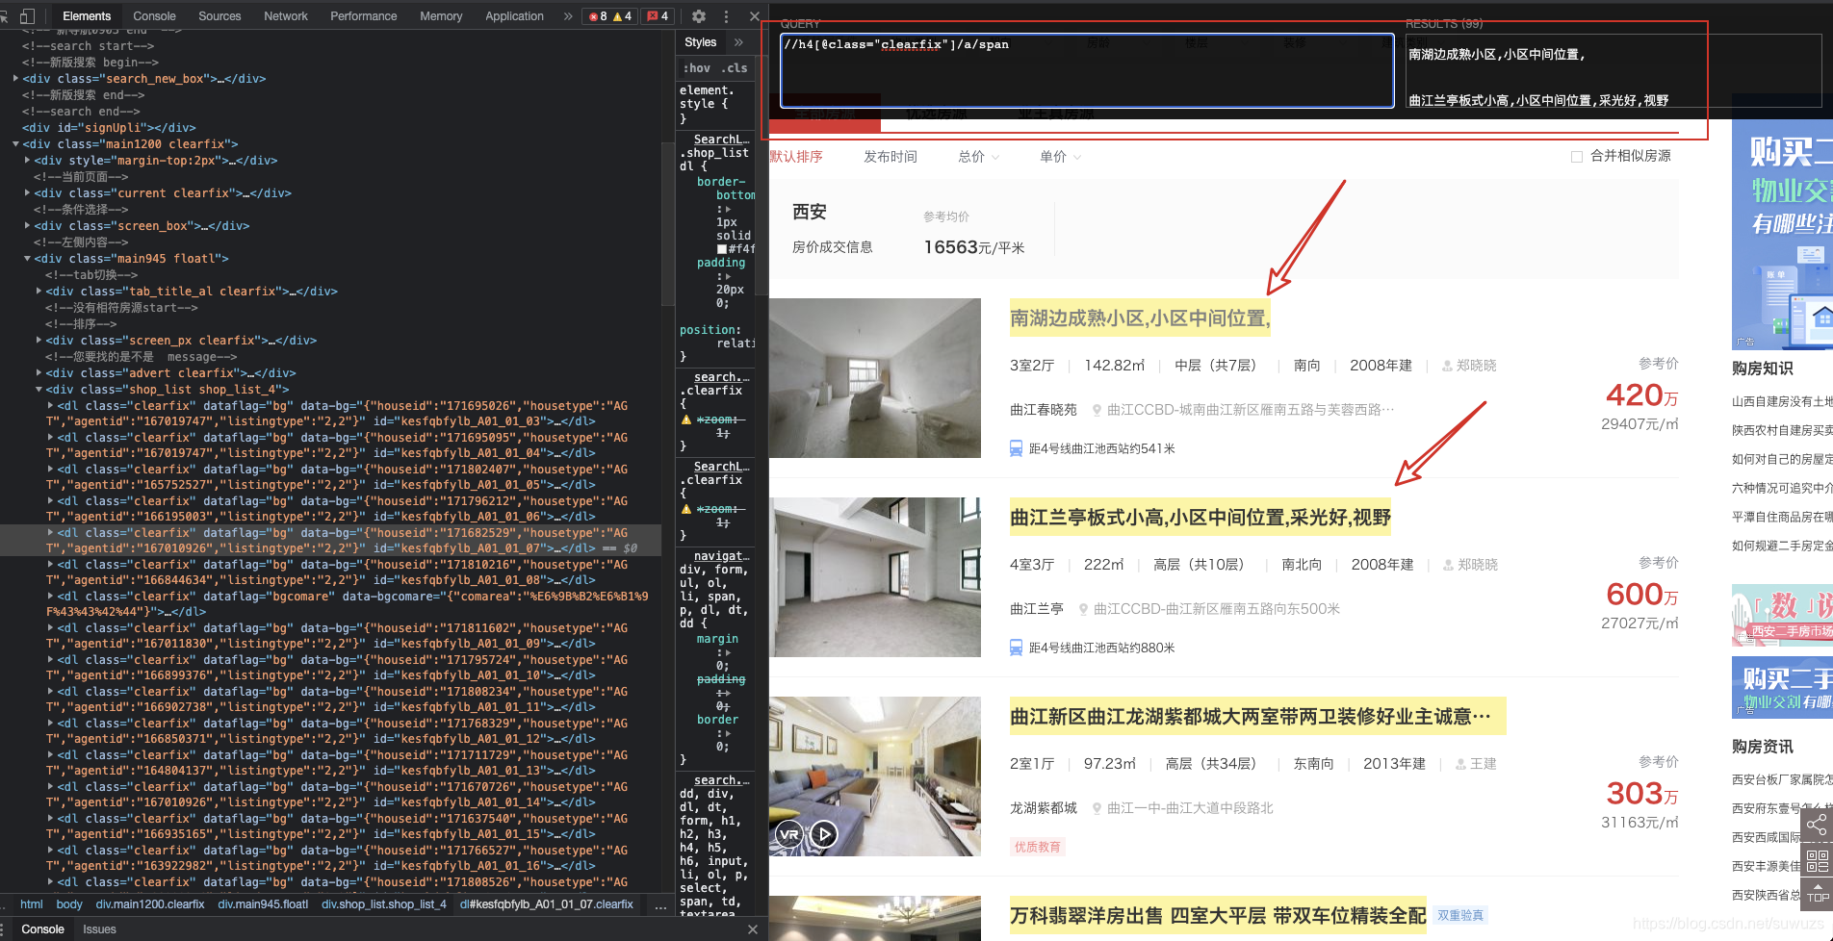
Task: Open Issues tab in bottom drawer
Action: coord(99,929)
